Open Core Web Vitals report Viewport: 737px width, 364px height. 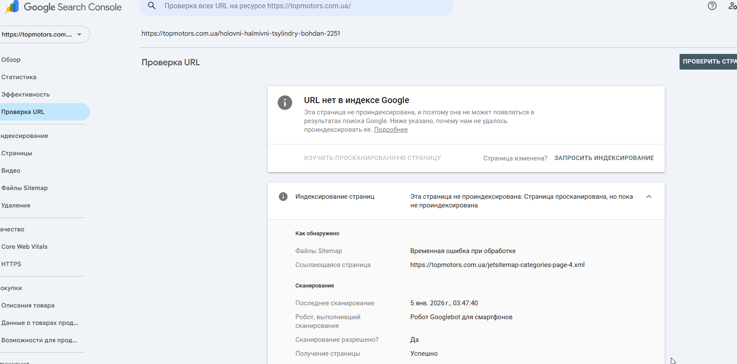tap(24, 247)
